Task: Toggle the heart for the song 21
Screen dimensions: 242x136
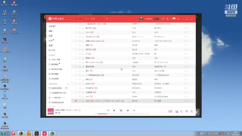Action: (80, 54)
